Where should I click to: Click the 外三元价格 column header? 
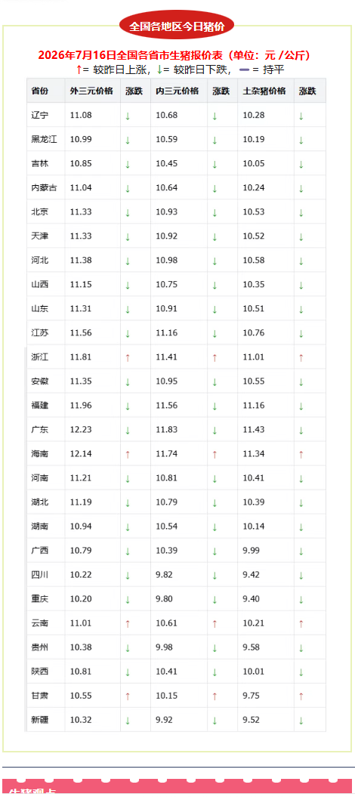(x=92, y=91)
